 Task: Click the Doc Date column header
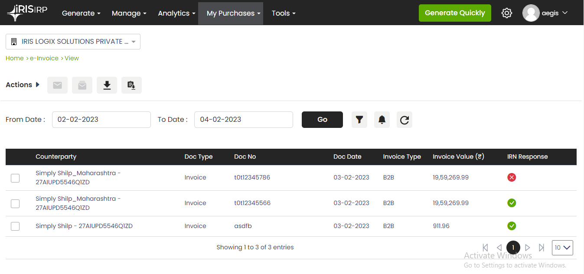347,157
